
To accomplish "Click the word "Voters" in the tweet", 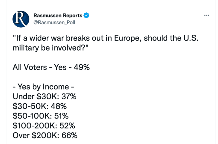I will point(36,67).
